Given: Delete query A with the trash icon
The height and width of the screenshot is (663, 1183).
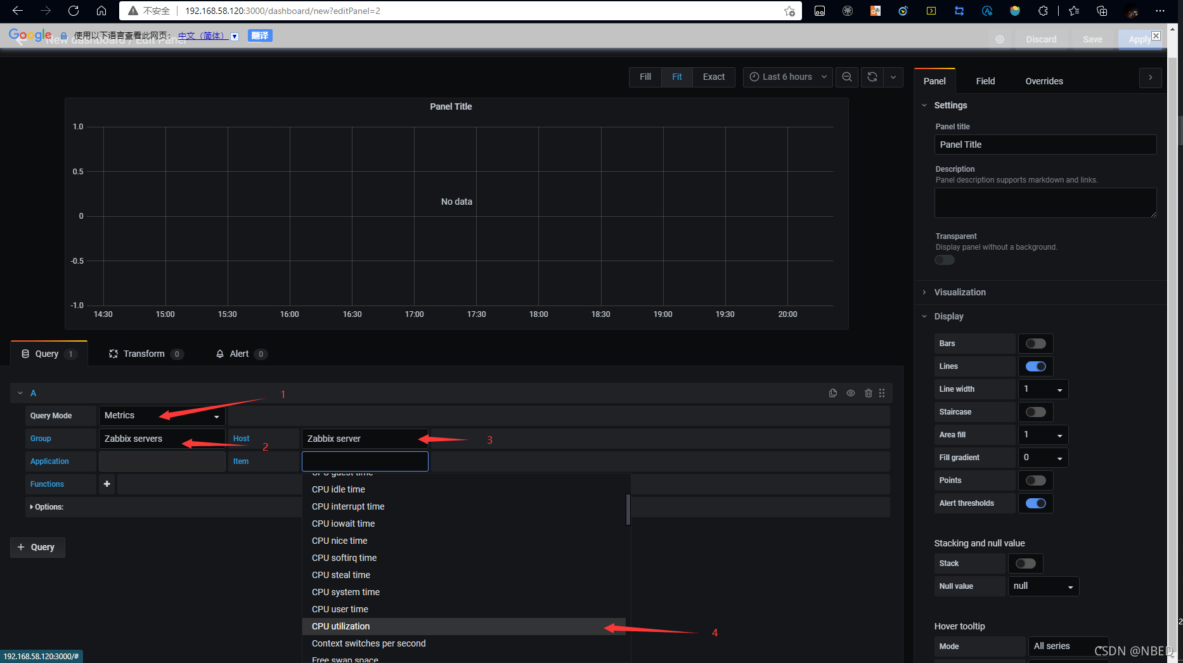Looking at the screenshot, I should pyautogui.click(x=869, y=393).
